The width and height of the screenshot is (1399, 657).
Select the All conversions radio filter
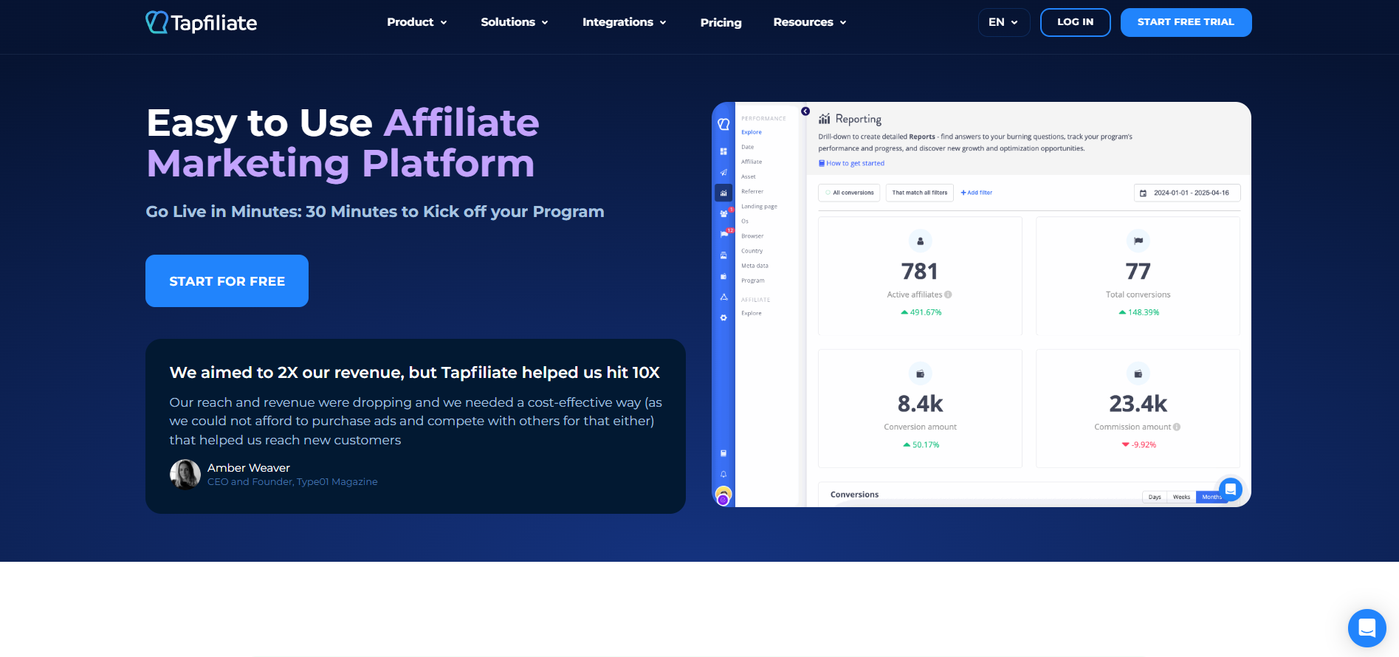(849, 193)
